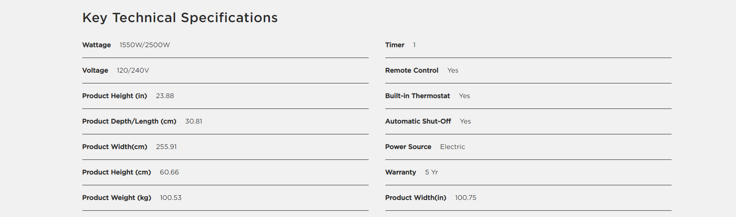The height and width of the screenshot is (217, 736).
Task: Click the 5 Yr warranty value
Action: [431, 172]
